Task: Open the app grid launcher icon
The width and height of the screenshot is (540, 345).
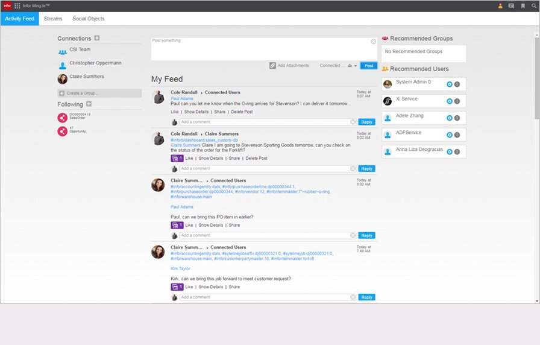Action: pos(17,6)
